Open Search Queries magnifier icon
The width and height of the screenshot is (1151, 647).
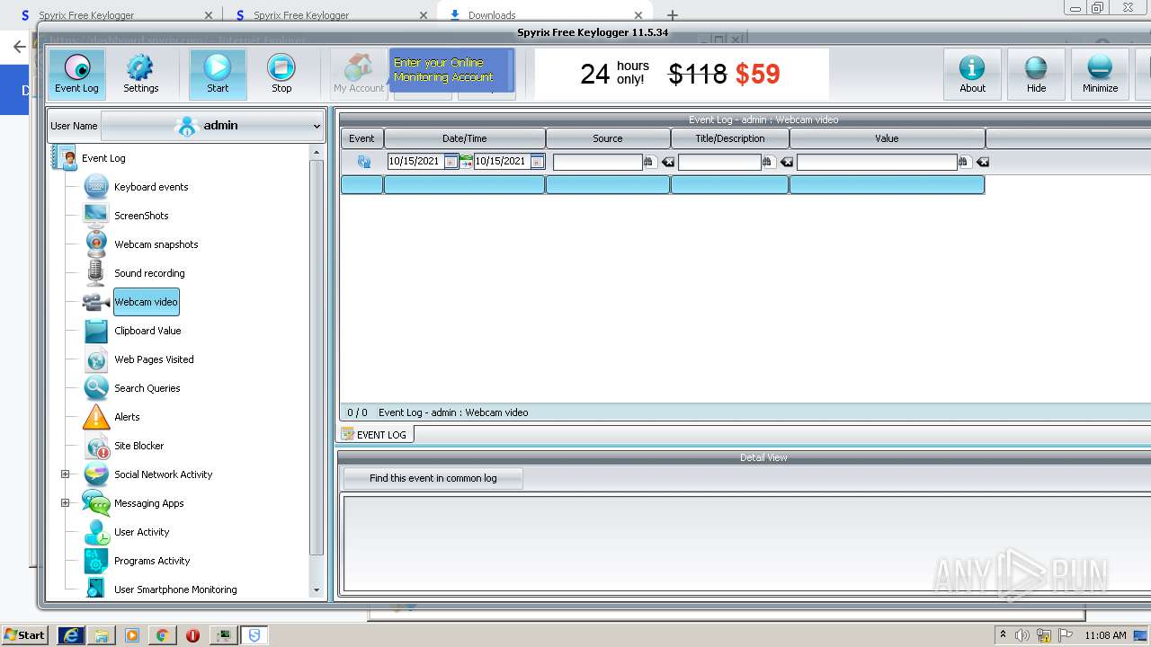(x=96, y=388)
